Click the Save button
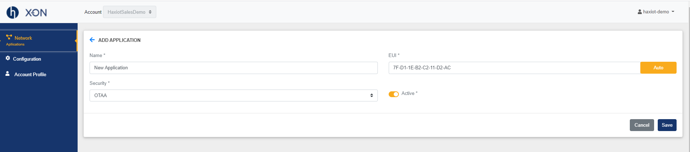This screenshot has width=690, height=152. click(667, 125)
